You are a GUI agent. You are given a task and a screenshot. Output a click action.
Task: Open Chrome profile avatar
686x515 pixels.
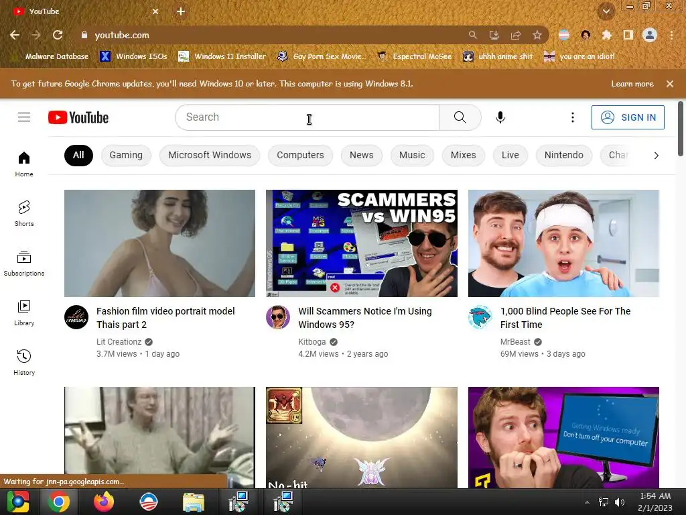coord(650,35)
